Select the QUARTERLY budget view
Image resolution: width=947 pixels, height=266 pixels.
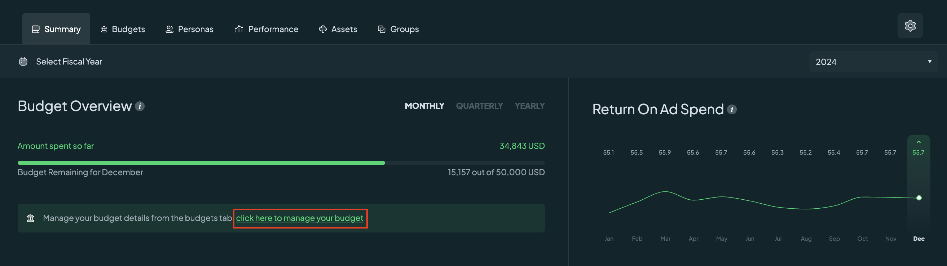(x=479, y=106)
